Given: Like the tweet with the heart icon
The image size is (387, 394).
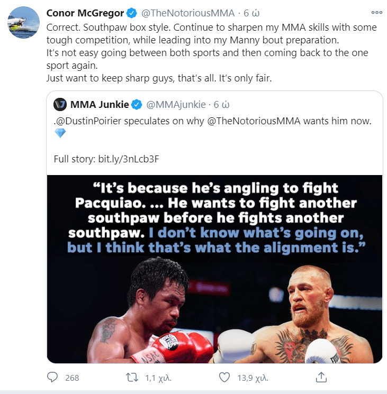Looking at the screenshot, I should [x=224, y=377].
